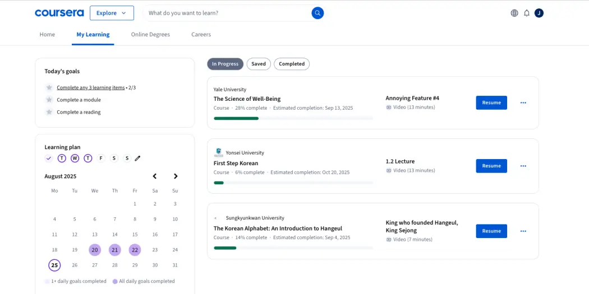Toggle the checked Monday learning day
The image size is (589, 294).
[x=49, y=158]
